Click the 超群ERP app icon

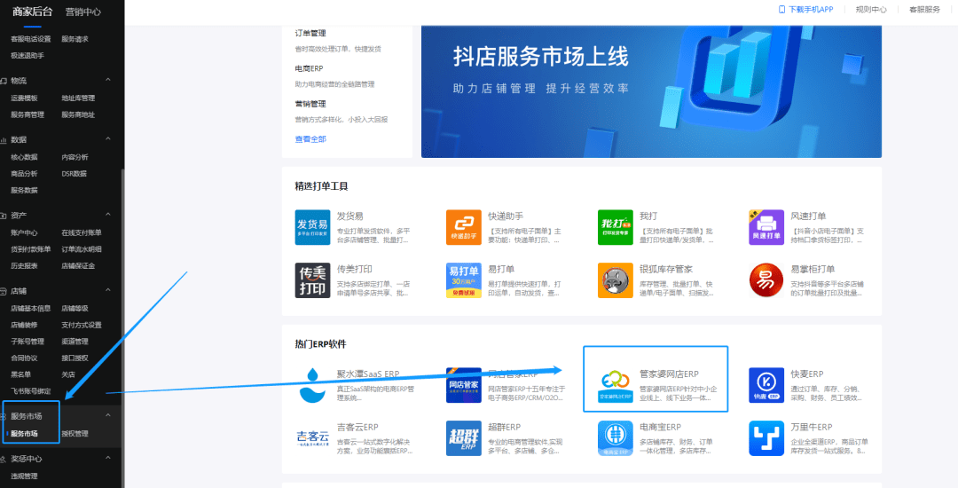pyautogui.click(x=464, y=438)
